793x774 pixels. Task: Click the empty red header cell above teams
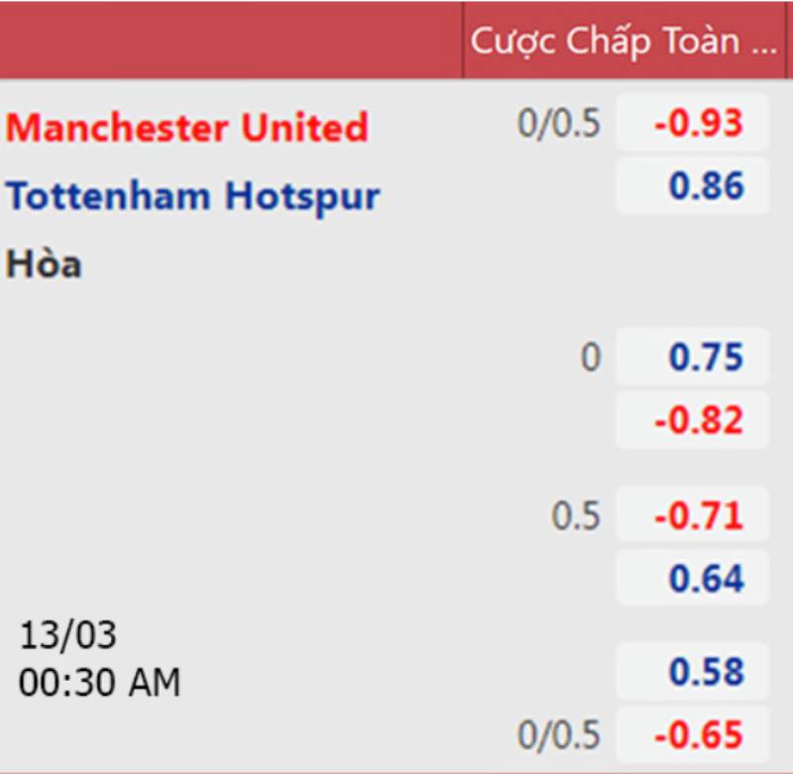tap(231, 41)
